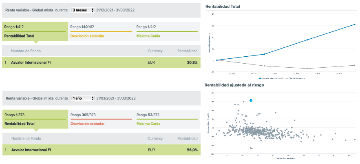360x164 pixels.
Task: Sort bottom table by Currency column
Action: click(x=155, y=139)
